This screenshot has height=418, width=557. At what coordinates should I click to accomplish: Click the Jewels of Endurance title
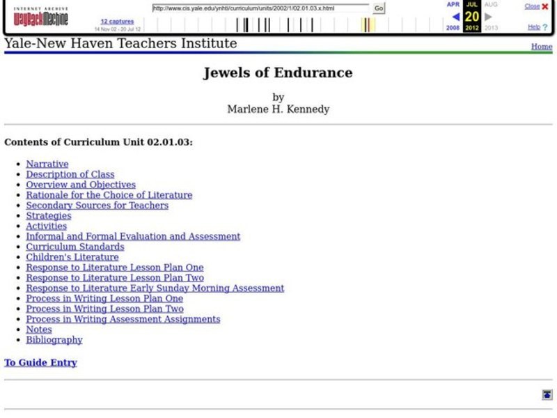[278, 72]
